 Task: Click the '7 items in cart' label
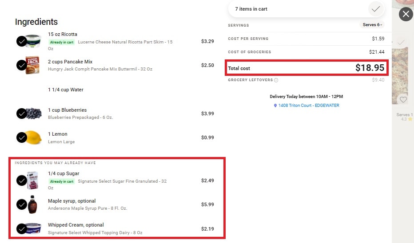251,9
